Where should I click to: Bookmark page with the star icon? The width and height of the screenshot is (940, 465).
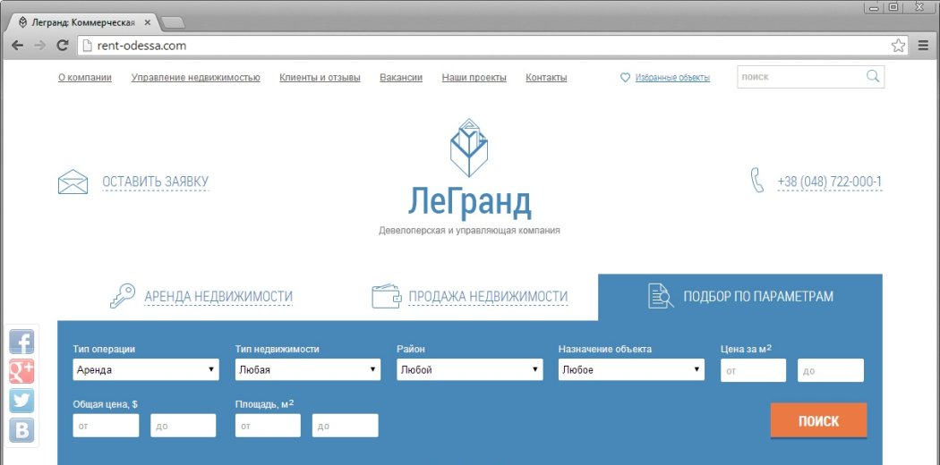pyautogui.click(x=898, y=45)
